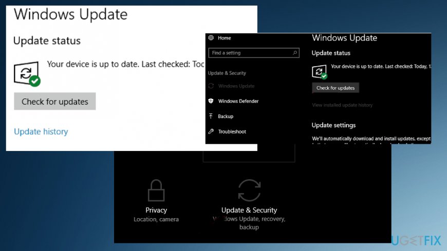Click the dark window's Update status heading
The image size is (447, 251).
[x=331, y=53]
